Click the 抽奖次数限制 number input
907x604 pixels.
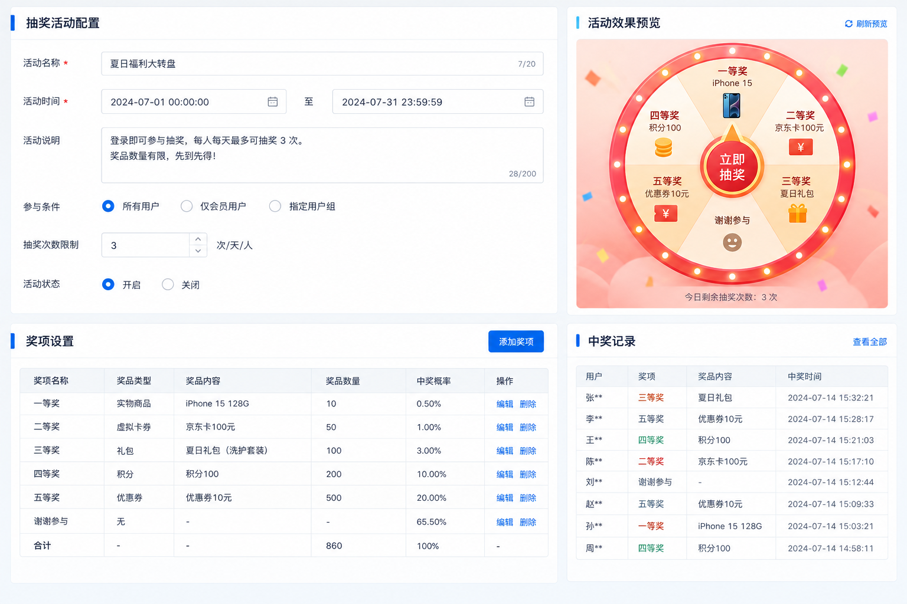click(146, 245)
